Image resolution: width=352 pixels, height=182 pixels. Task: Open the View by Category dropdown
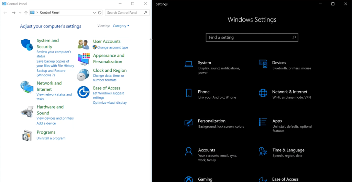(x=121, y=26)
